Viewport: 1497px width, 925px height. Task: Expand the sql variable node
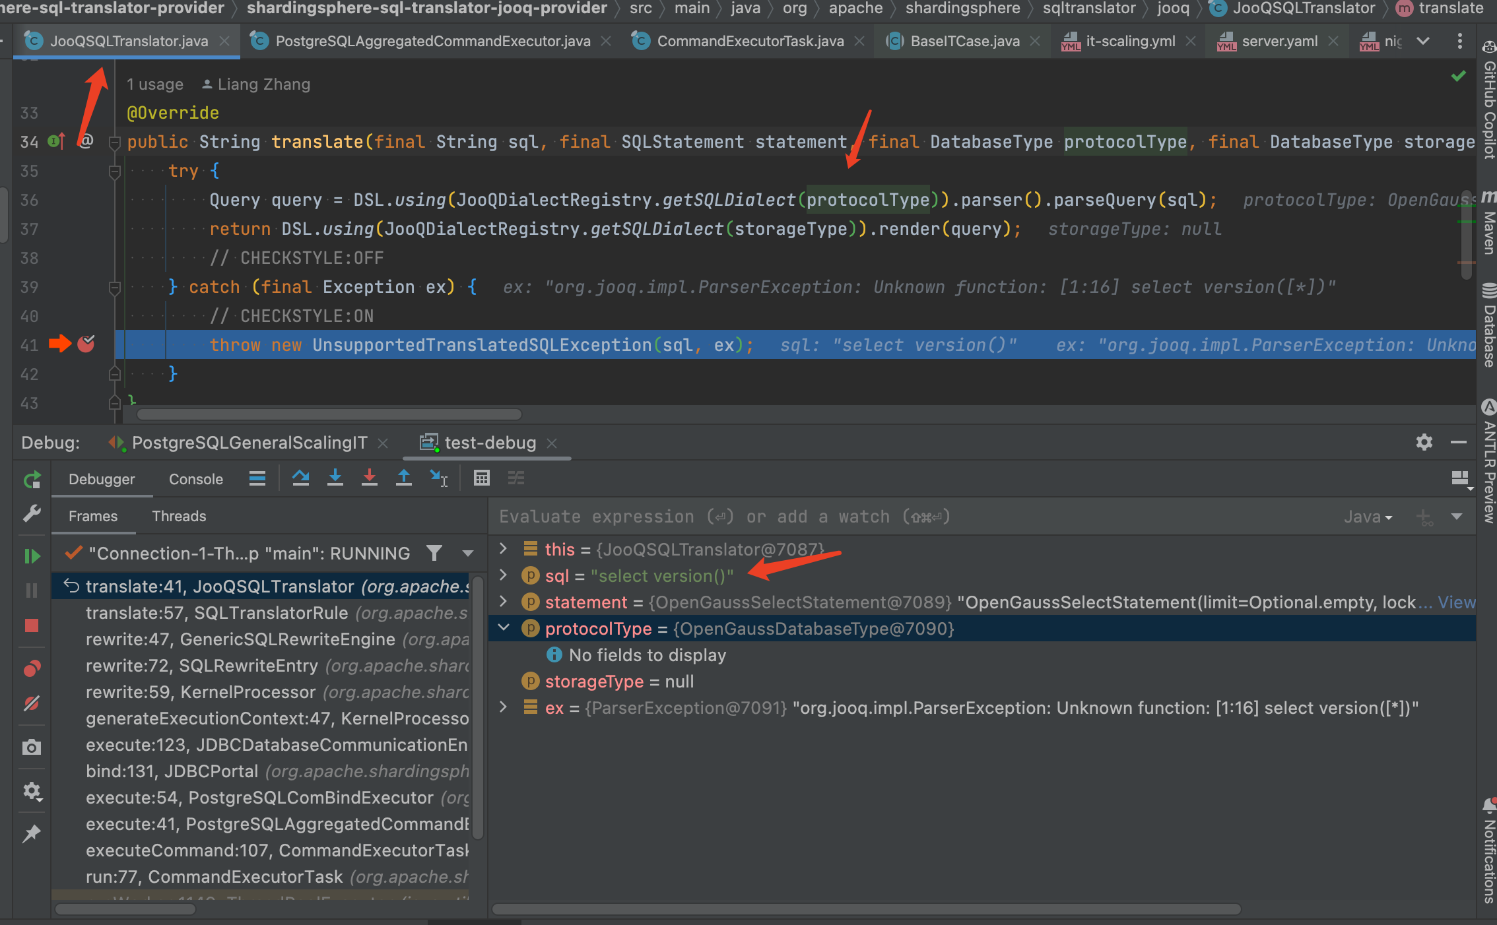tap(504, 575)
